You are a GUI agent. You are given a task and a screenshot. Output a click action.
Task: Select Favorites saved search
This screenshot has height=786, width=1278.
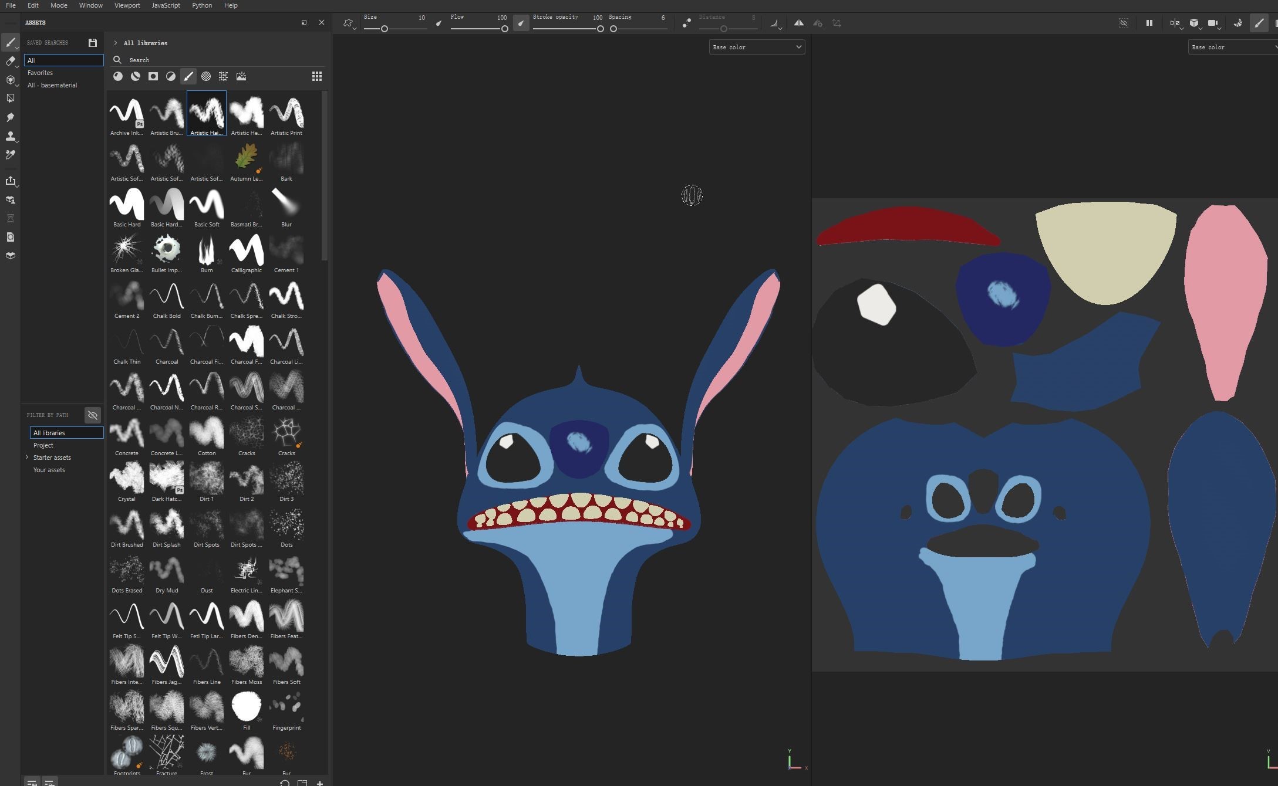pos(40,73)
